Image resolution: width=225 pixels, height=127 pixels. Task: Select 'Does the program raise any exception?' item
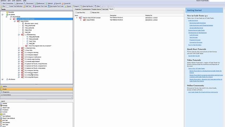(x=38, y=46)
